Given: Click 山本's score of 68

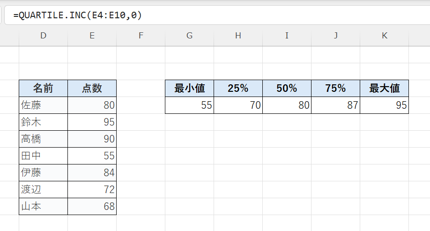Looking at the screenshot, I should (92, 206).
